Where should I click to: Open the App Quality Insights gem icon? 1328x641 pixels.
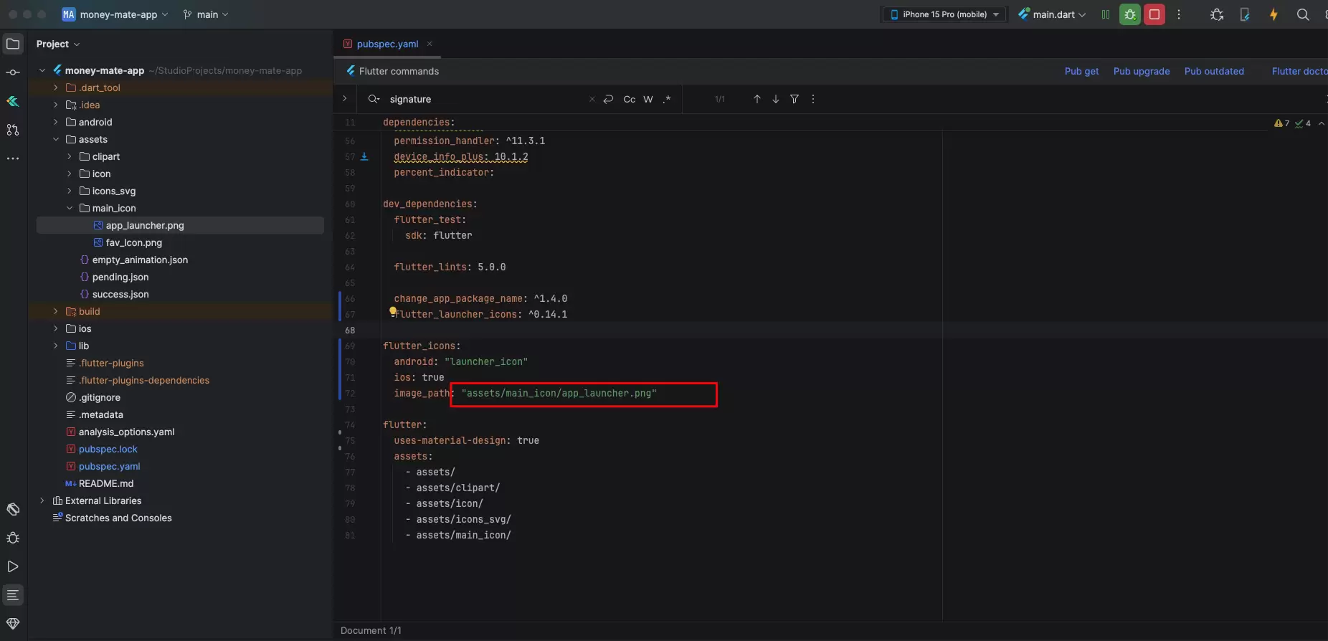click(x=13, y=624)
